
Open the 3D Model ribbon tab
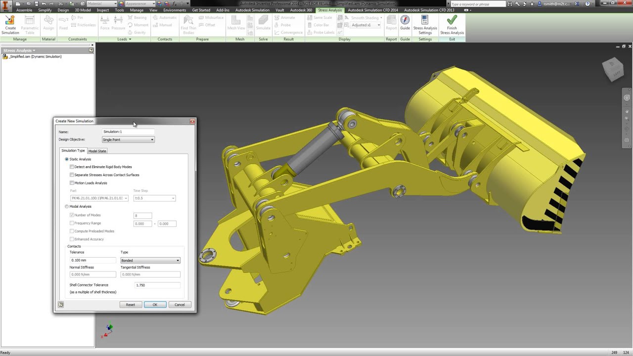pos(83,10)
